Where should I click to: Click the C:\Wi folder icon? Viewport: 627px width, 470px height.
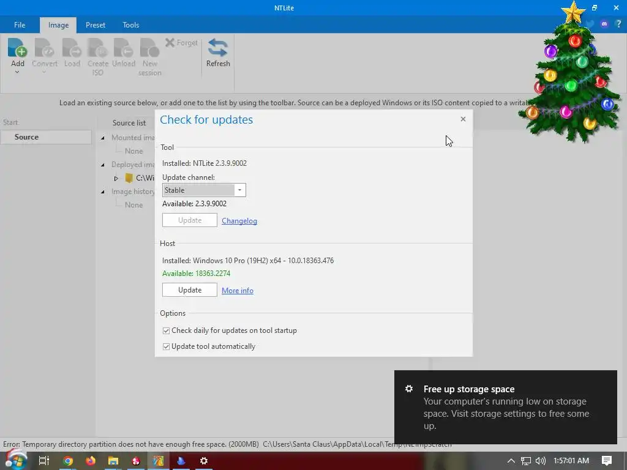[x=129, y=178]
